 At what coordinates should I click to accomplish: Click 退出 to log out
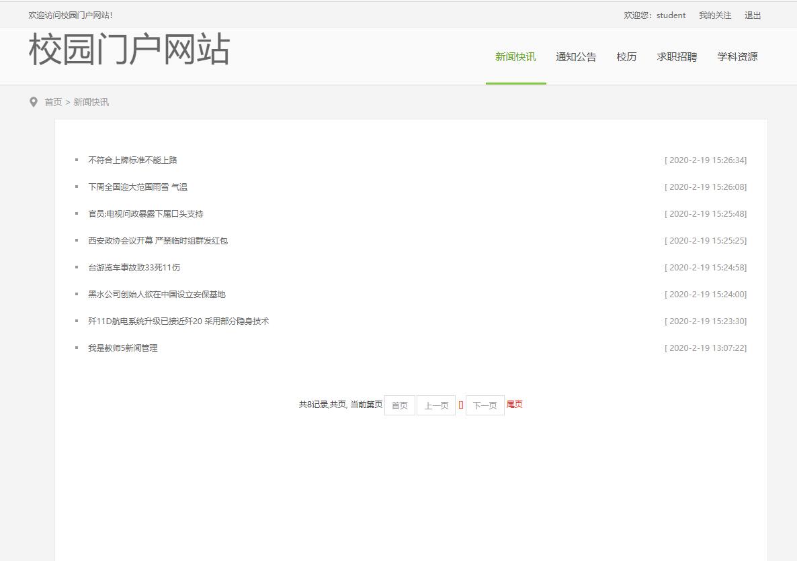click(x=752, y=15)
